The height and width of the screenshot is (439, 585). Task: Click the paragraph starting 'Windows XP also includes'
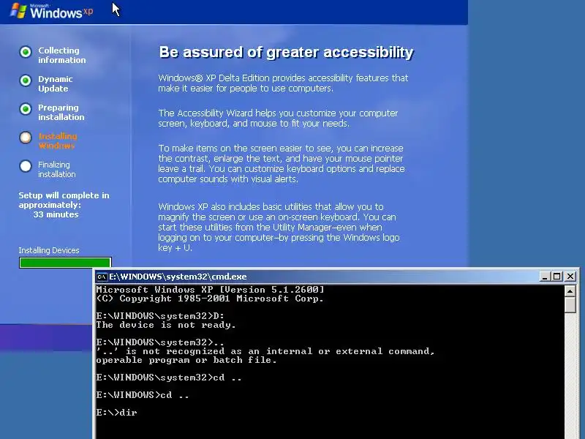click(x=279, y=227)
